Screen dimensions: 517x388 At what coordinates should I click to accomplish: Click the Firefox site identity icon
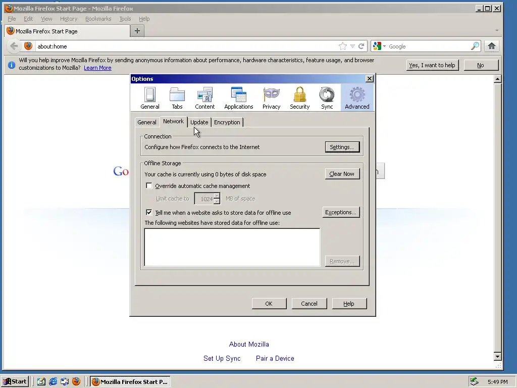[x=28, y=46]
